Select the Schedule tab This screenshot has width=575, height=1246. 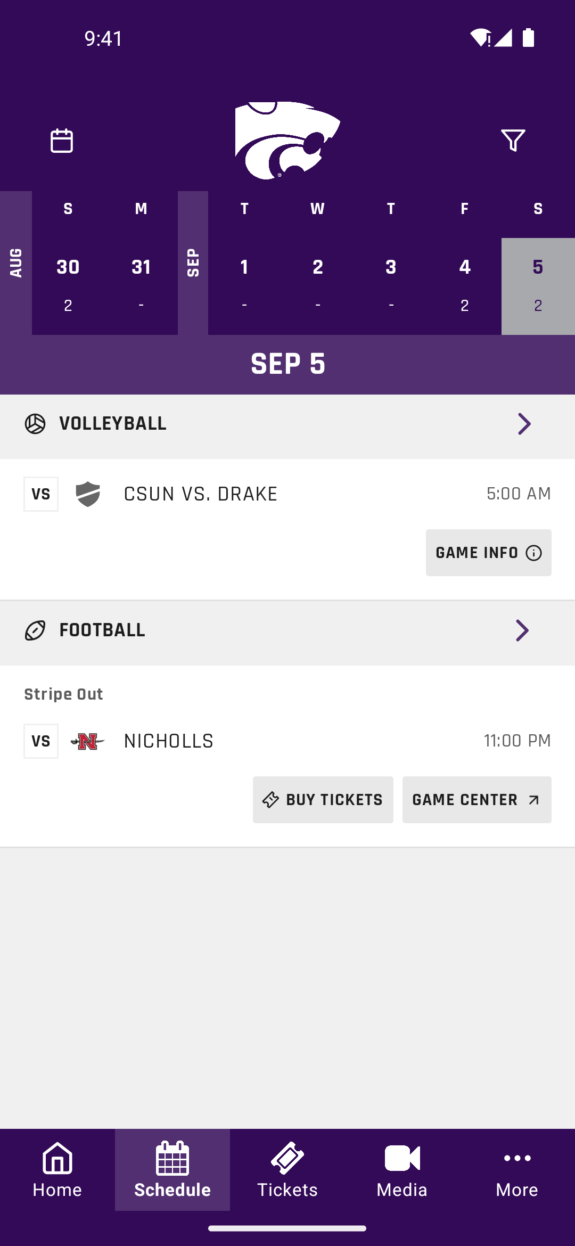click(172, 1170)
